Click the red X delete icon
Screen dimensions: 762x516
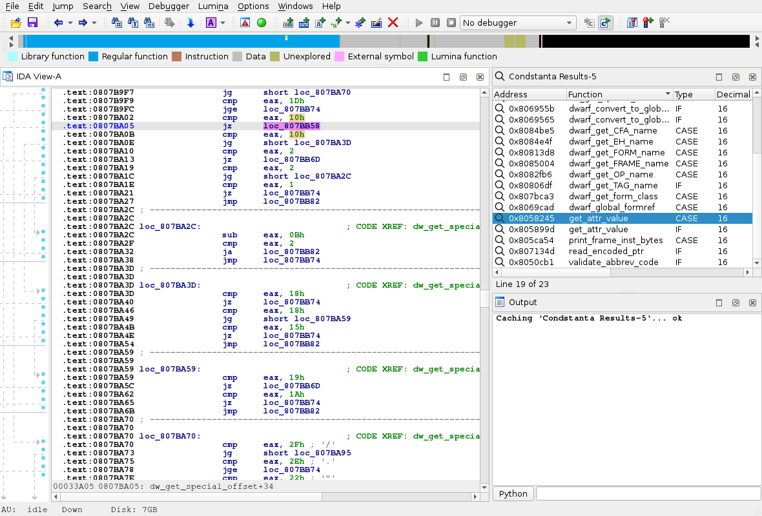coord(393,23)
